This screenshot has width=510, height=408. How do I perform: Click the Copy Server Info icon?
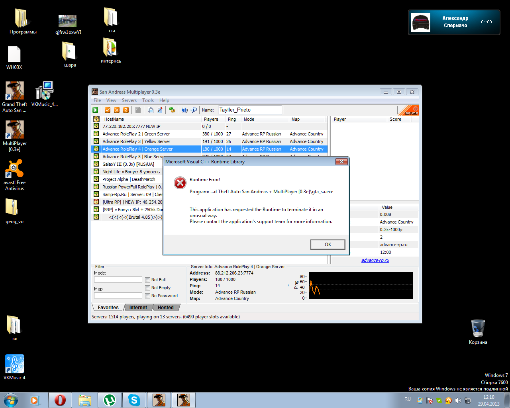tap(151, 110)
